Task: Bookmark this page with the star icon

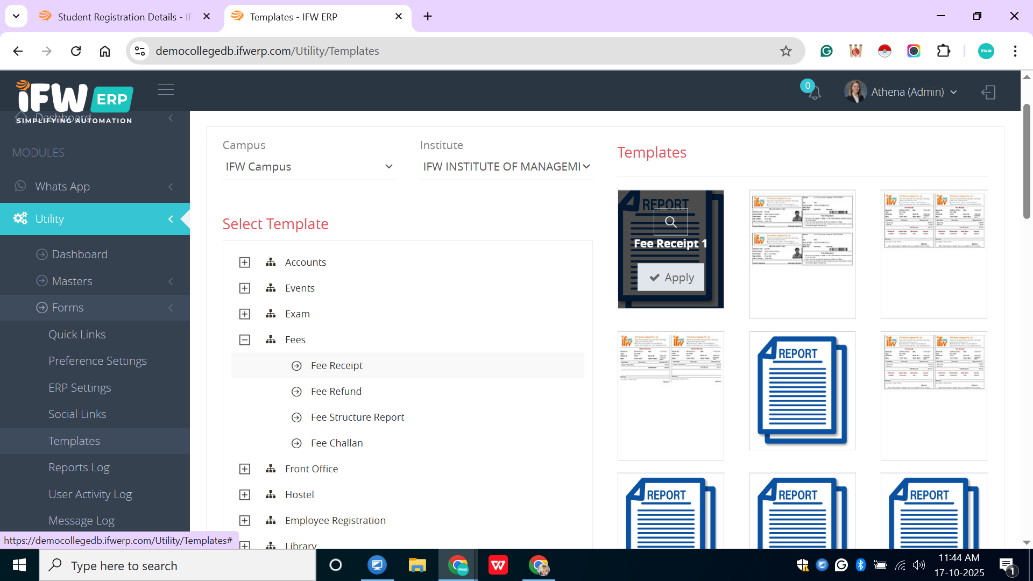Action: [786, 51]
